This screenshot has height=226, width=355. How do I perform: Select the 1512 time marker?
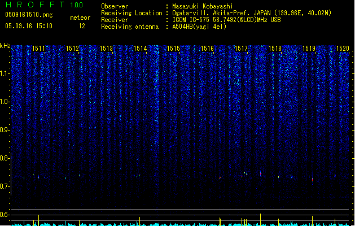pyautogui.click(x=72, y=49)
